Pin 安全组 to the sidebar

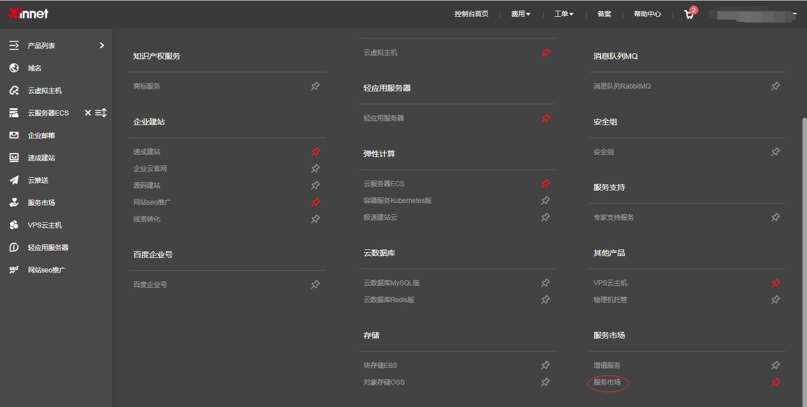pyautogui.click(x=776, y=152)
